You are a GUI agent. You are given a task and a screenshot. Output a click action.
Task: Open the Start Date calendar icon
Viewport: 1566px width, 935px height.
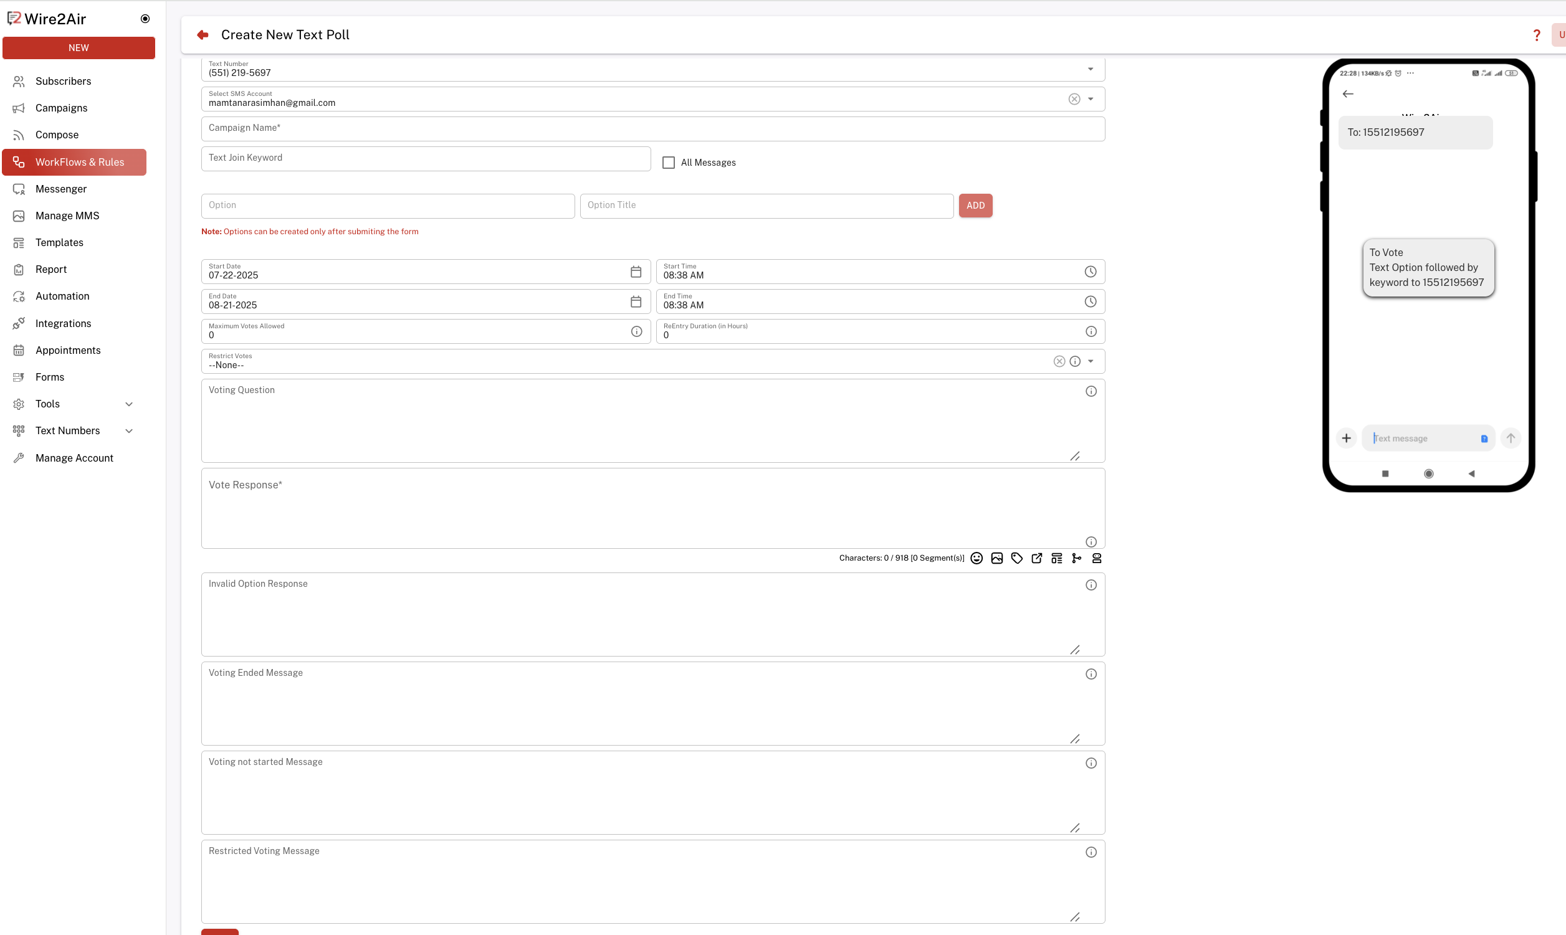(x=636, y=272)
